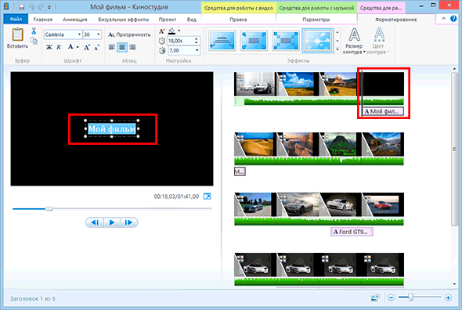Toggle italic К formatting

(59, 47)
